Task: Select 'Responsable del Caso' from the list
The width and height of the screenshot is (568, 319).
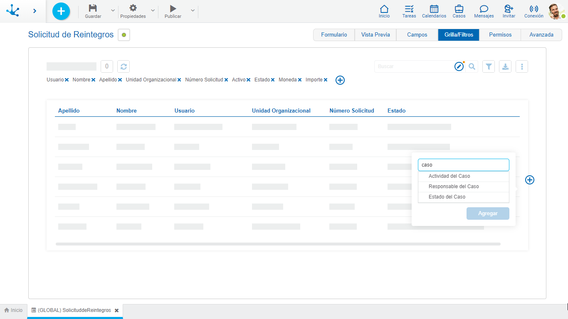Action: point(454,186)
